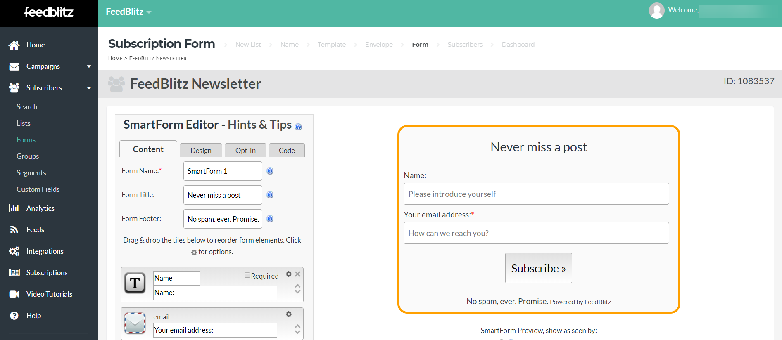Viewport: 782px width, 340px height.
Task: Open Lists in sidebar
Action: tap(24, 123)
